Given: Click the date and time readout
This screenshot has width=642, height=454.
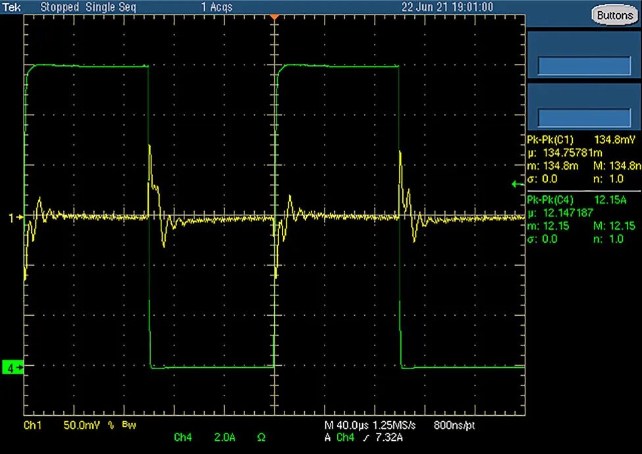Looking at the screenshot, I should tap(448, 7).
